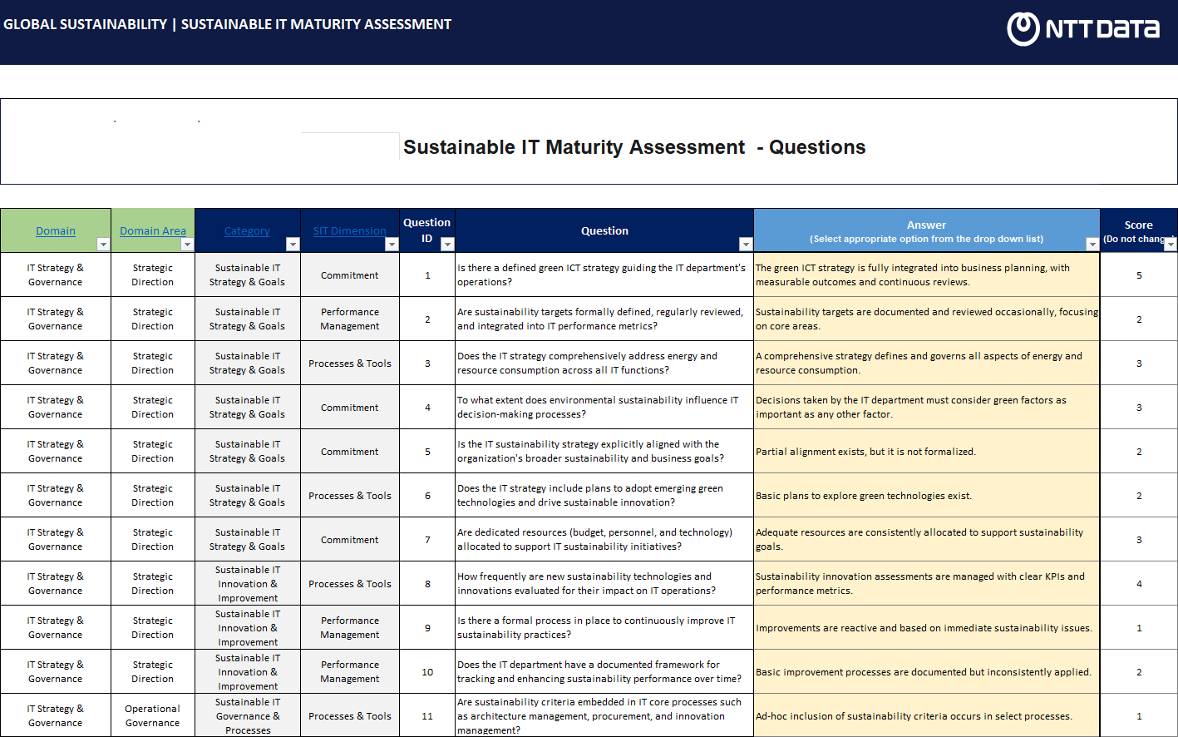Select answer 'Improvements are reactive and based on immediate'
The image size is (1178, 737).
click(927, 627)
